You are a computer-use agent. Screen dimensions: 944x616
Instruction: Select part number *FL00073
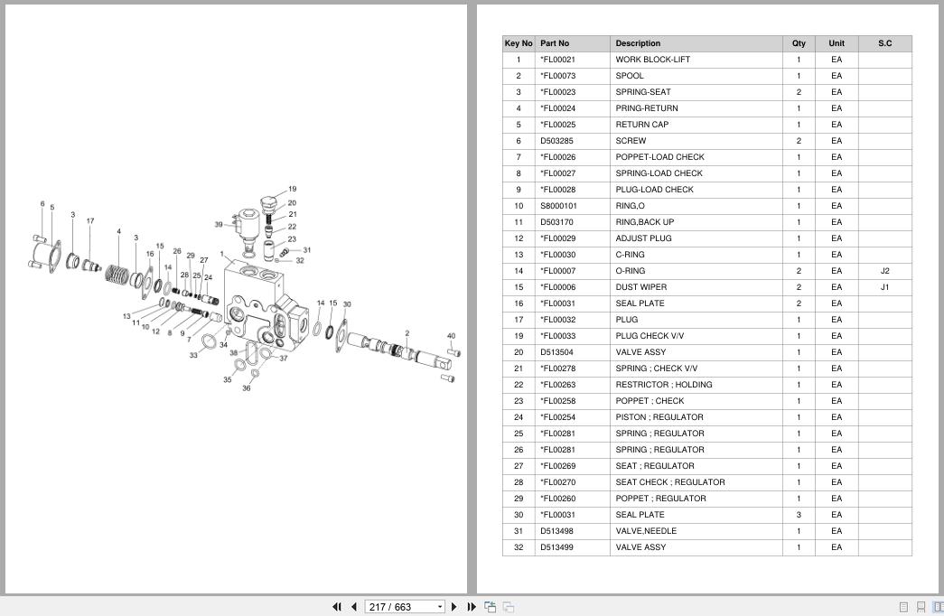coord(557,76)
